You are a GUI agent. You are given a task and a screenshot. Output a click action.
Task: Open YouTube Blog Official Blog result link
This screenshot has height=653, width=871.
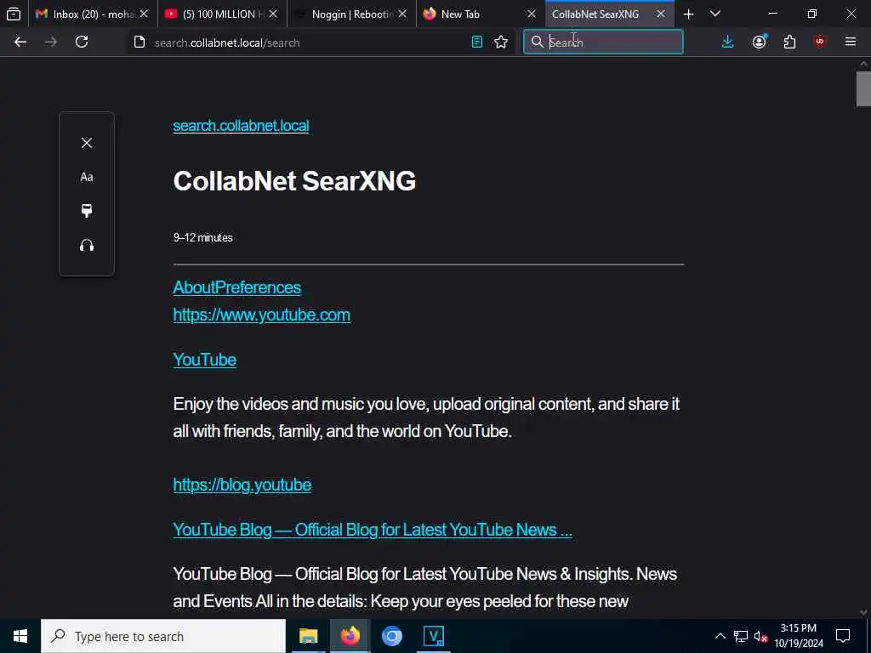[373, 530]
